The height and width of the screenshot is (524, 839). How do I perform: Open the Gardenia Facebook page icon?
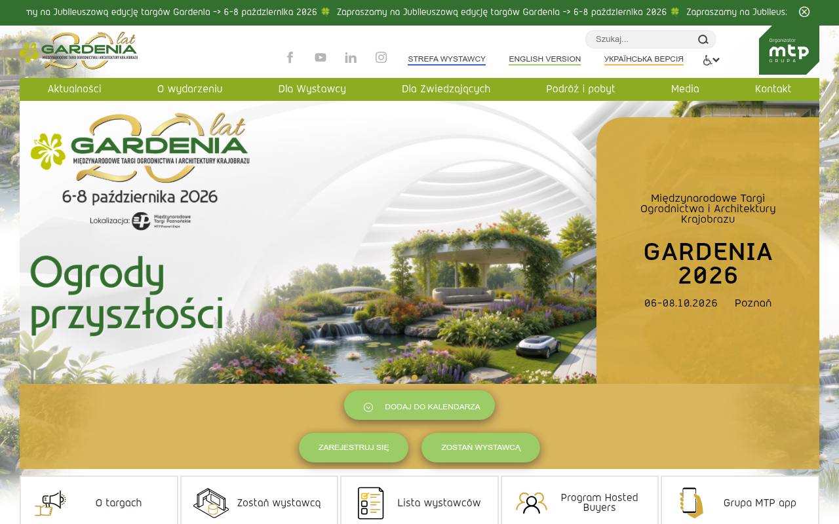290,58
